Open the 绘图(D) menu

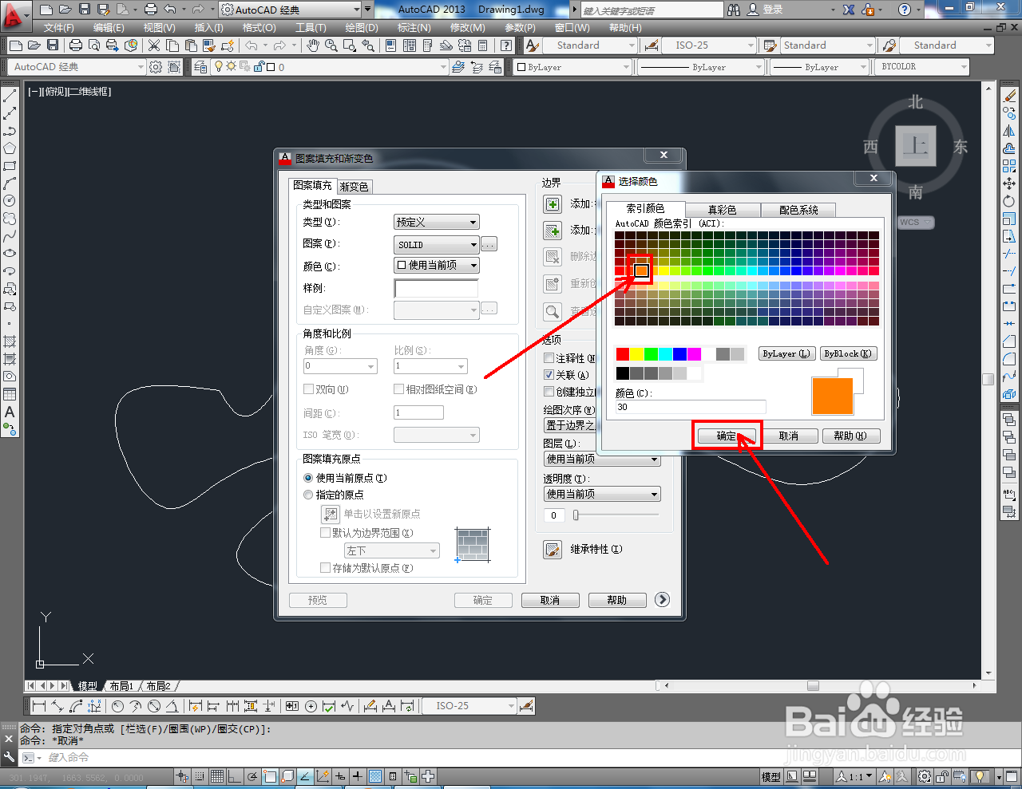pyautogui.click(x=362, y=28)
